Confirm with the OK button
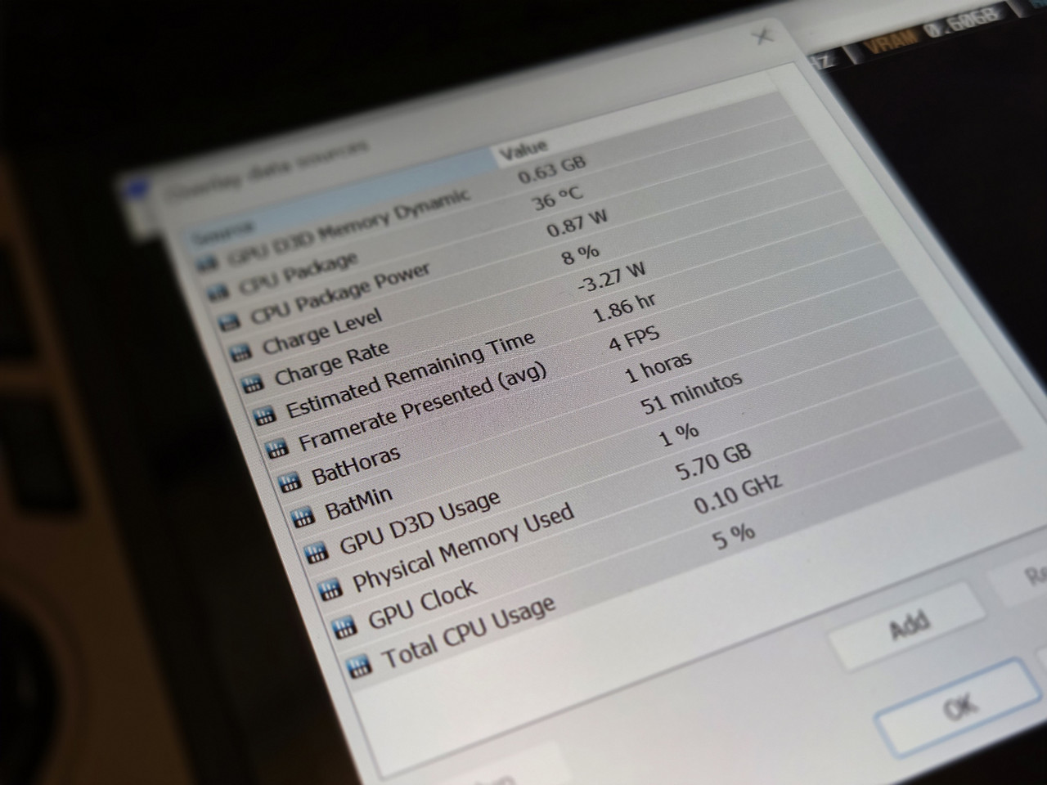Image resolution: width=1047 pixels, height=785 pixels. (x=959, y=706)
